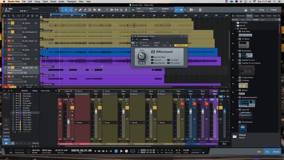Switch to the Loops browser tab

pyautogui.click(x=256, y=16)
